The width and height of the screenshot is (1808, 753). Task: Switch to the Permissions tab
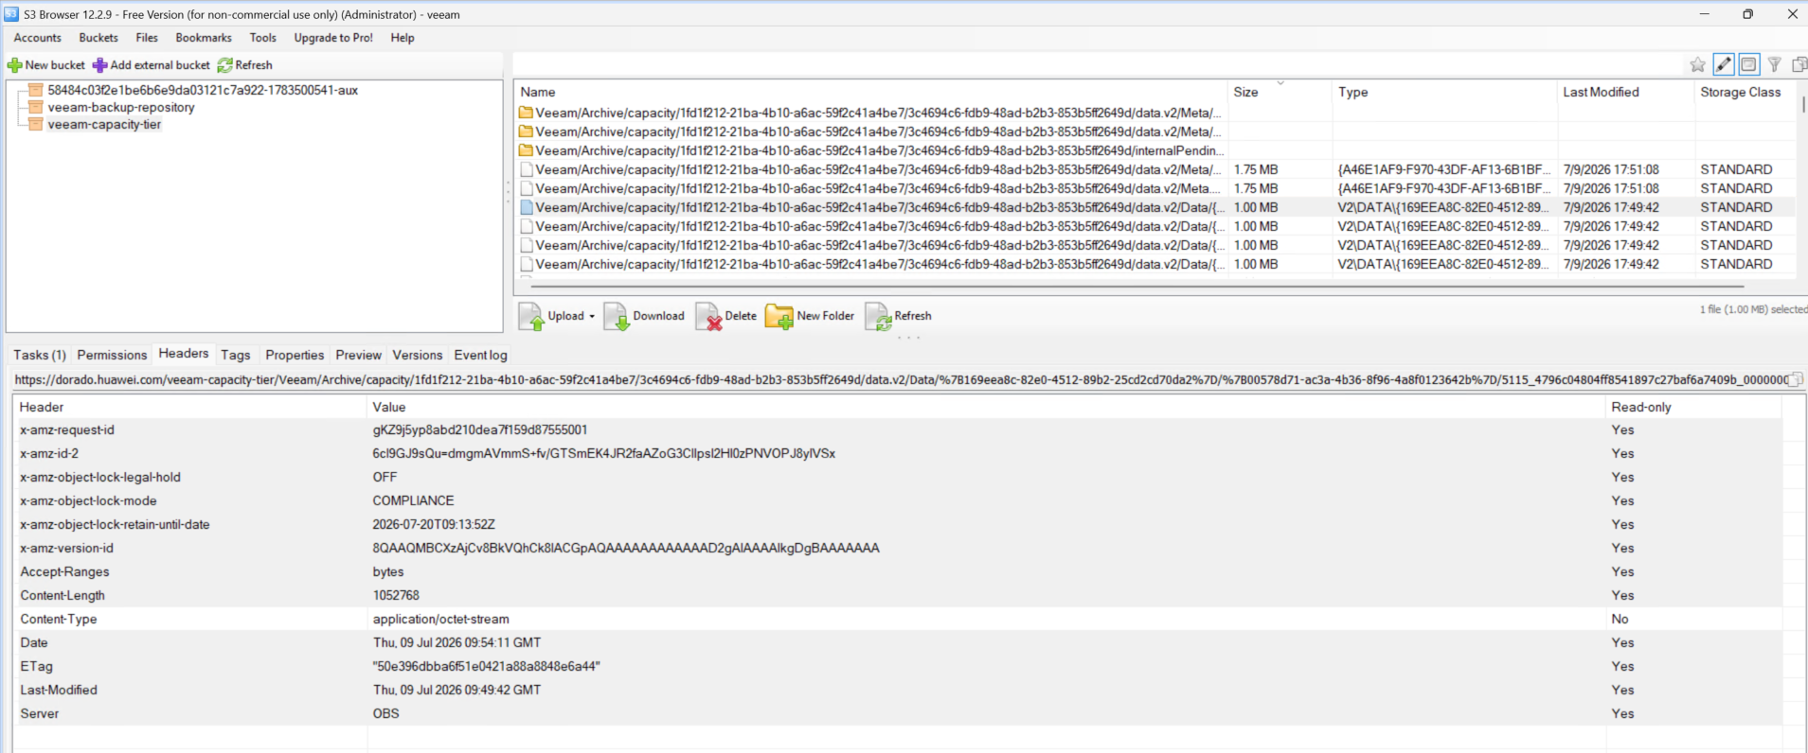(112, 355)
